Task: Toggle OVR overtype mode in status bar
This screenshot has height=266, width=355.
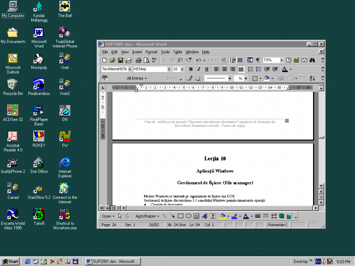Action: [260, 225]
